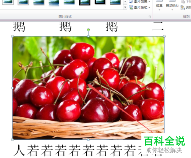Click the top-right corner sizing handle
This screenshot has width=191, height=158.
tap(164, 37)
